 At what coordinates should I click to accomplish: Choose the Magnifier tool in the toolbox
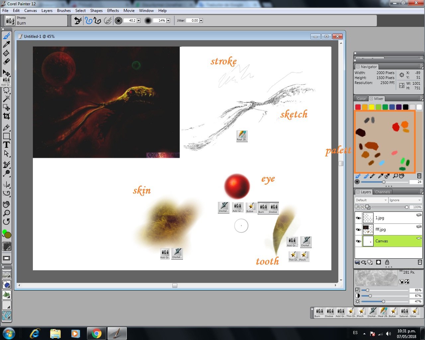(x=6, y=213)
